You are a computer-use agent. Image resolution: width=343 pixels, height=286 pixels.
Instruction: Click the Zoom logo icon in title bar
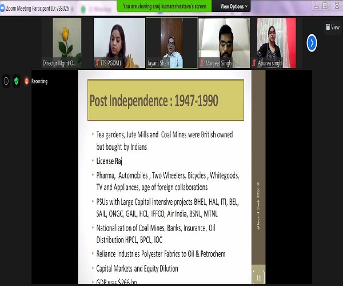point(2,9)
